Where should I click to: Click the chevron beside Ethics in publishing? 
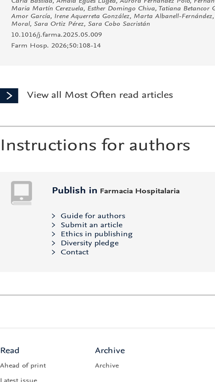(54, 234)
